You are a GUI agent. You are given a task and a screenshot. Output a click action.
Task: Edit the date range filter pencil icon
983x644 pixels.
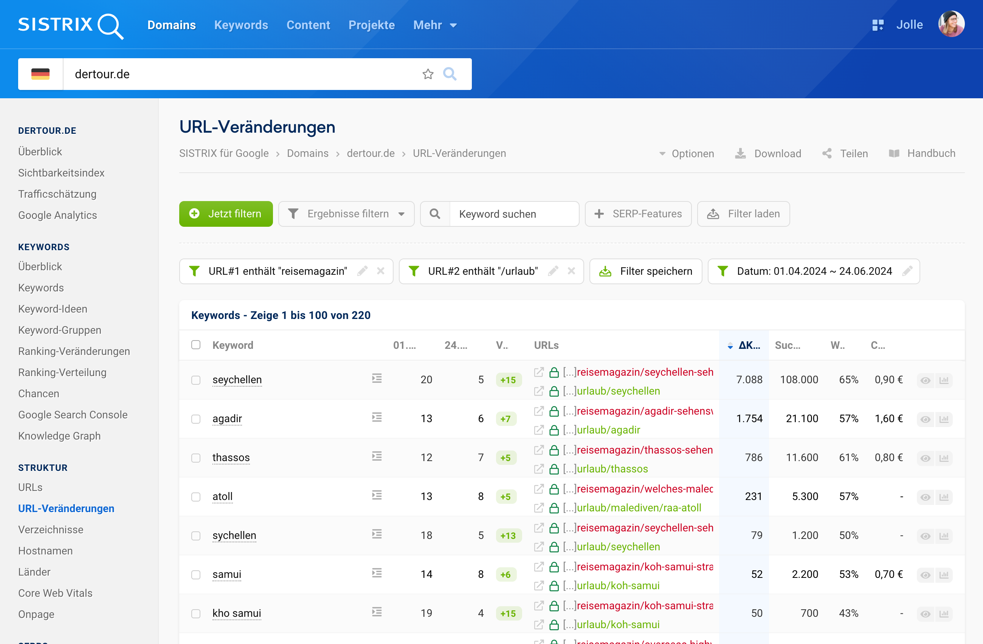pyautogui.click(x=907, y=271)
